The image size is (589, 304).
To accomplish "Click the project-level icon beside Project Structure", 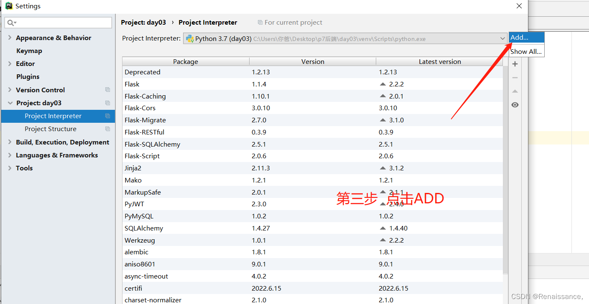I will click(x=108, y=129).
